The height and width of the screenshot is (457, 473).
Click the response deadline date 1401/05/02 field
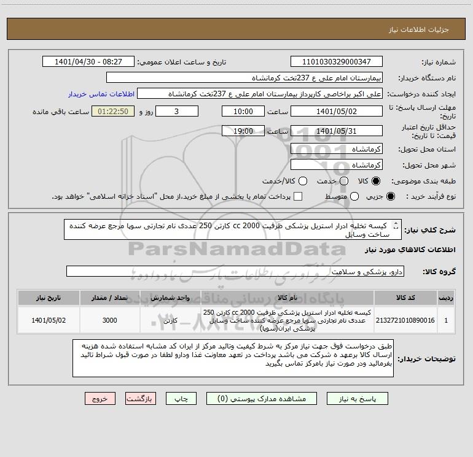point(337,111)
